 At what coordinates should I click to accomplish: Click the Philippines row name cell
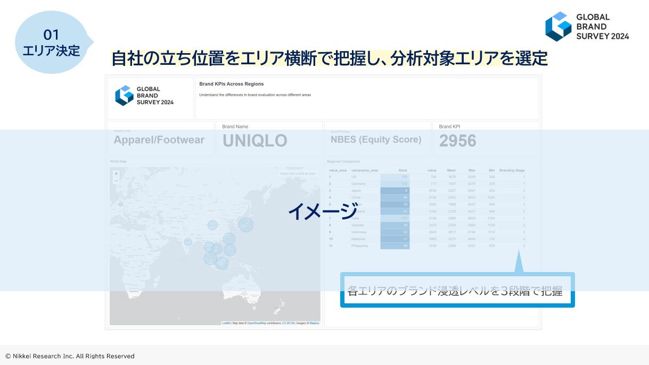[360, 246]
